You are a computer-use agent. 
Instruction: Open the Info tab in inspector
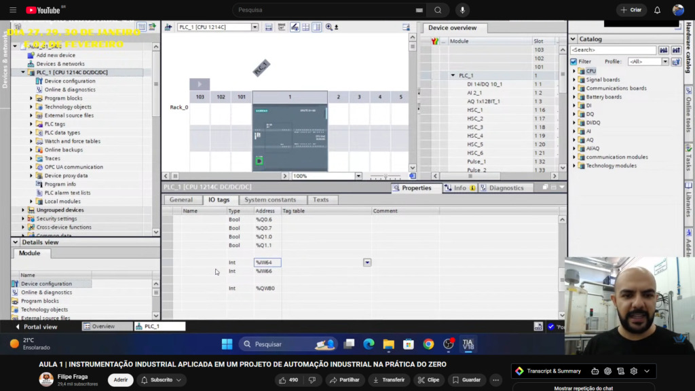point(459,188)
